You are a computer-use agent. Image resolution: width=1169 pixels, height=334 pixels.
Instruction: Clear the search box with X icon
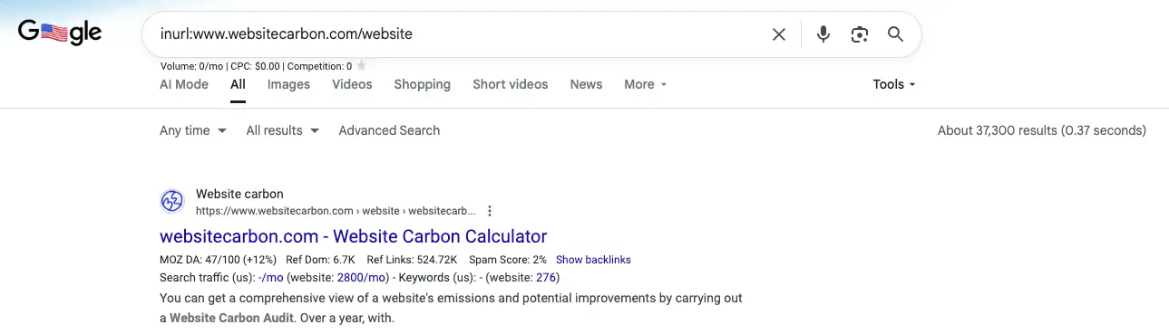pyautogui.click(x=779, y=34)
